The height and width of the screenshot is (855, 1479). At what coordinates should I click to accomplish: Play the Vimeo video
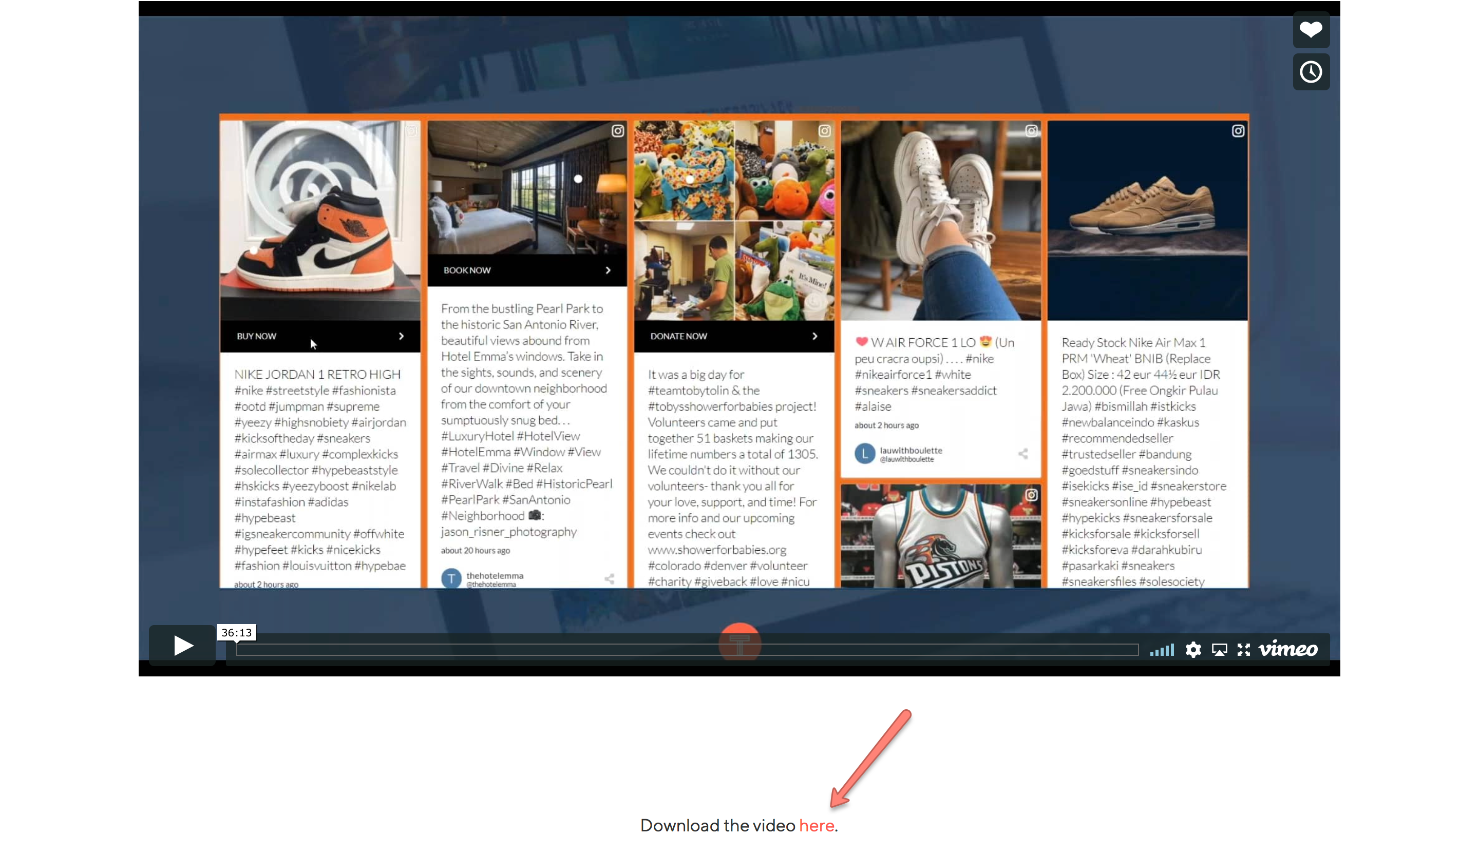(182, 646)
